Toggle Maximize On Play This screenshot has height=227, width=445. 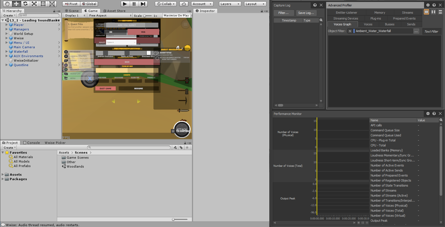coord(176,16)
